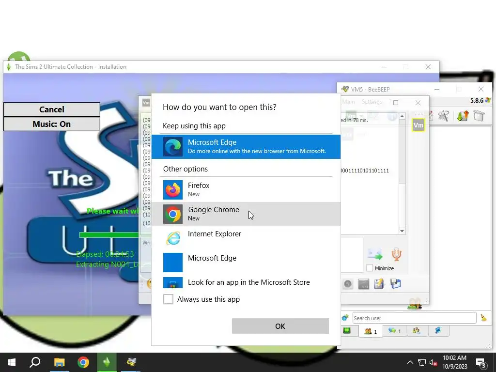Check the Minimize checkbox in chat window

pos(370,268)
